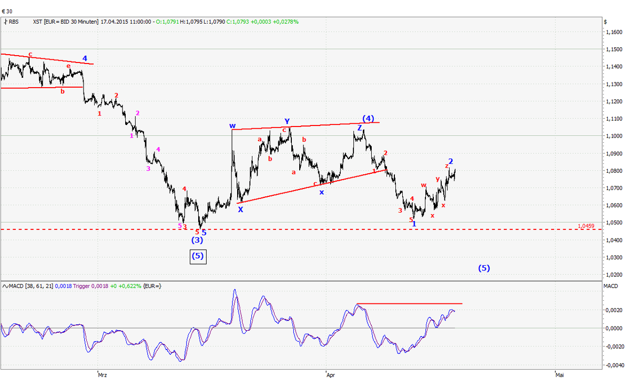Click the +0,0278% change value
The height and width of the screenshot is (378, 631).
(x=286, y=22)
